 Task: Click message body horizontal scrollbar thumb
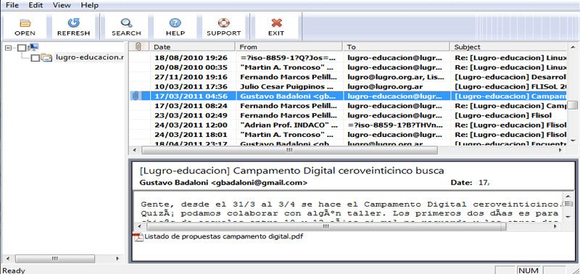point(326,226)
